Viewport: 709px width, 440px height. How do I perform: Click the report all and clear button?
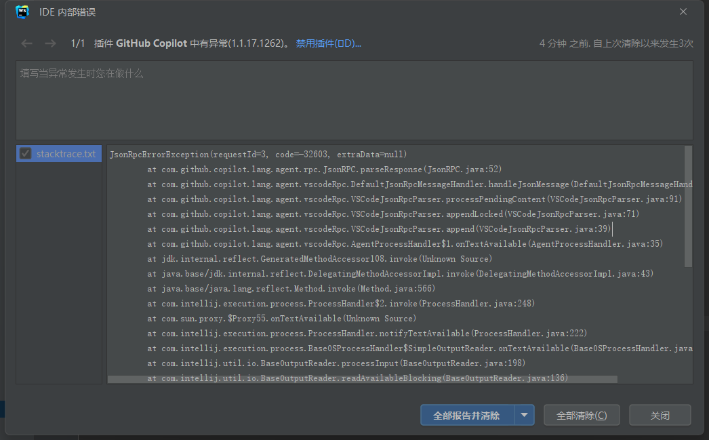point(468,415)
